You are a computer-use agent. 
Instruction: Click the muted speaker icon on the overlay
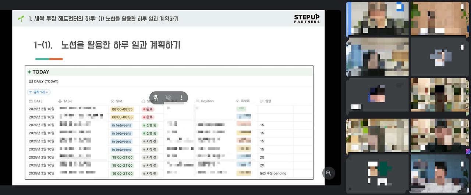coord(169,98)
